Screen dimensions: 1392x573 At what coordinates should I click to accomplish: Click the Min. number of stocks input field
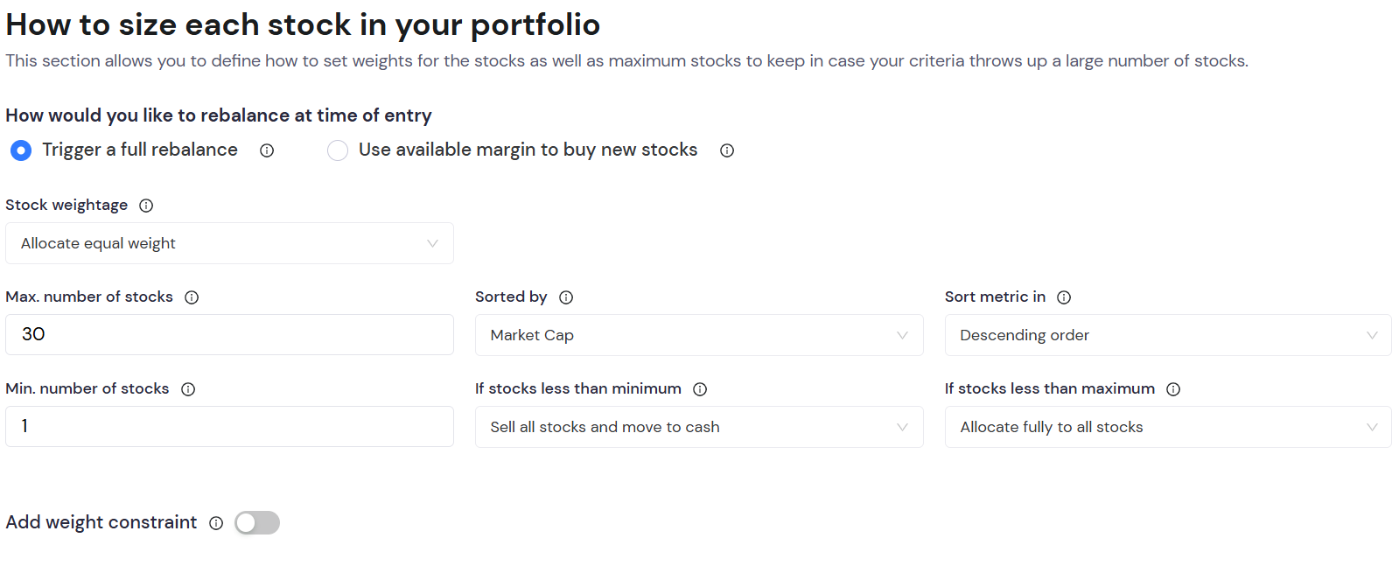(x=229, y=427)
